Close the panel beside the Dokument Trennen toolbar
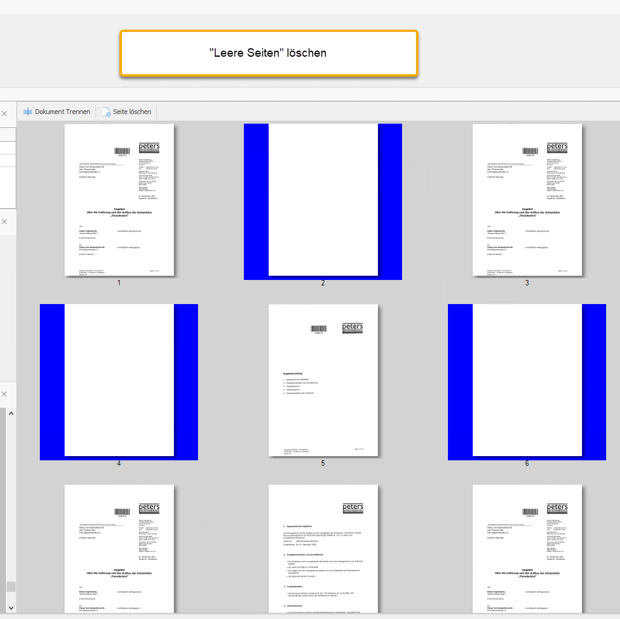Viewport: 620px width, 619px height. tap(4, 113)
